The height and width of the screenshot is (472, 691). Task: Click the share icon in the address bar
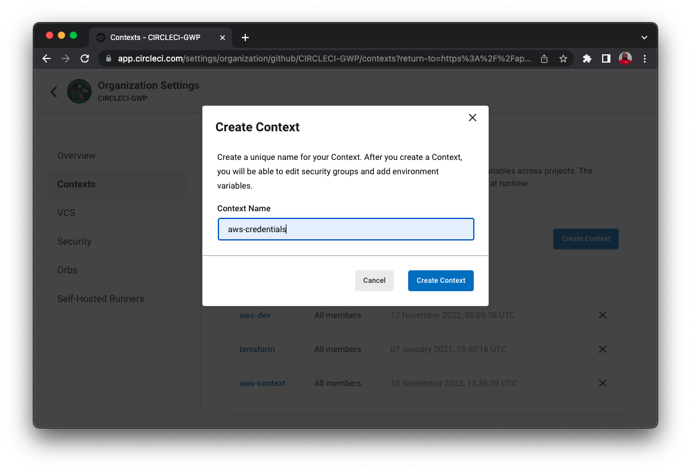pyautogui.click(x=543, y=58)
